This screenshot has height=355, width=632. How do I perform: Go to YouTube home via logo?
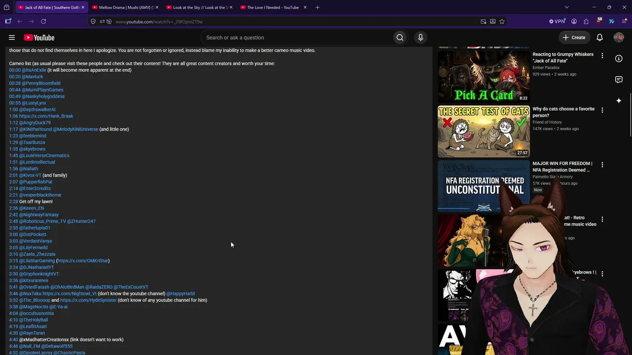click(x=39, y=37)
